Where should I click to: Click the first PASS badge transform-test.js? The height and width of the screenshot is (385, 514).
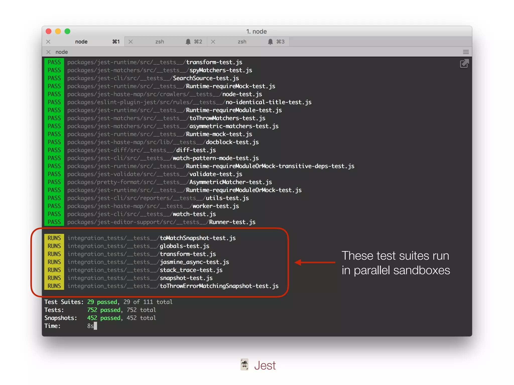54,62
